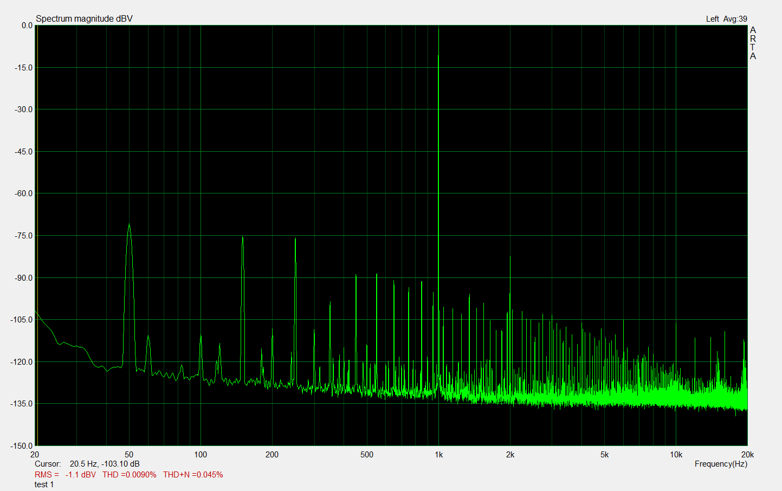Image resolution: width=782 pixels, height=491 pixels.
Task: Click the -75.0 axis label
Action: pyautogui.click(x=24, y=236)
